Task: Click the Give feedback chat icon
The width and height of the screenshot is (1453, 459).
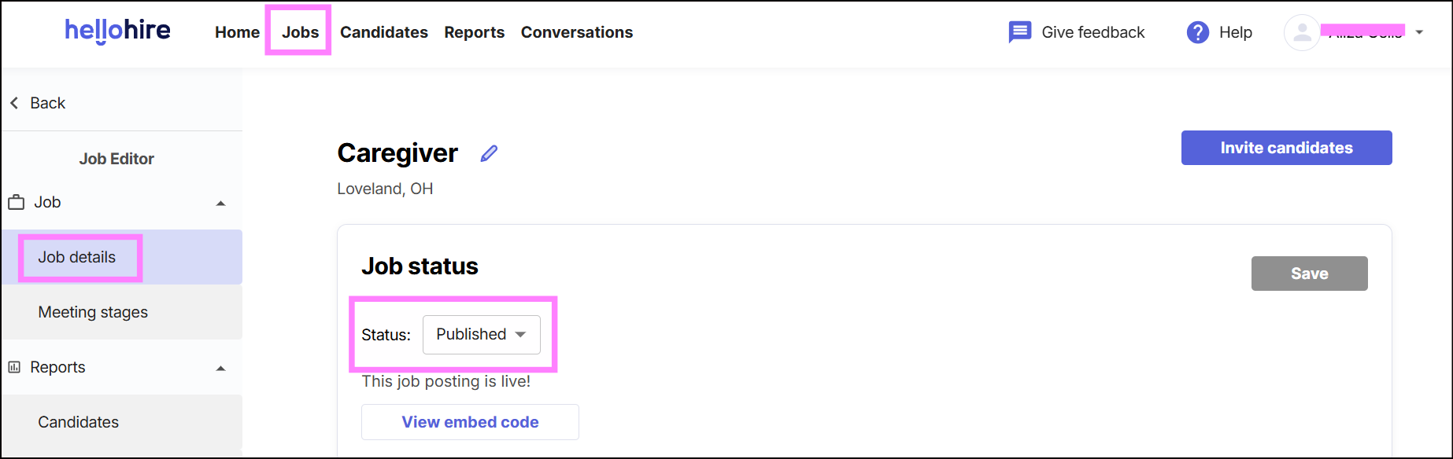Action: tap(1019, 32)
